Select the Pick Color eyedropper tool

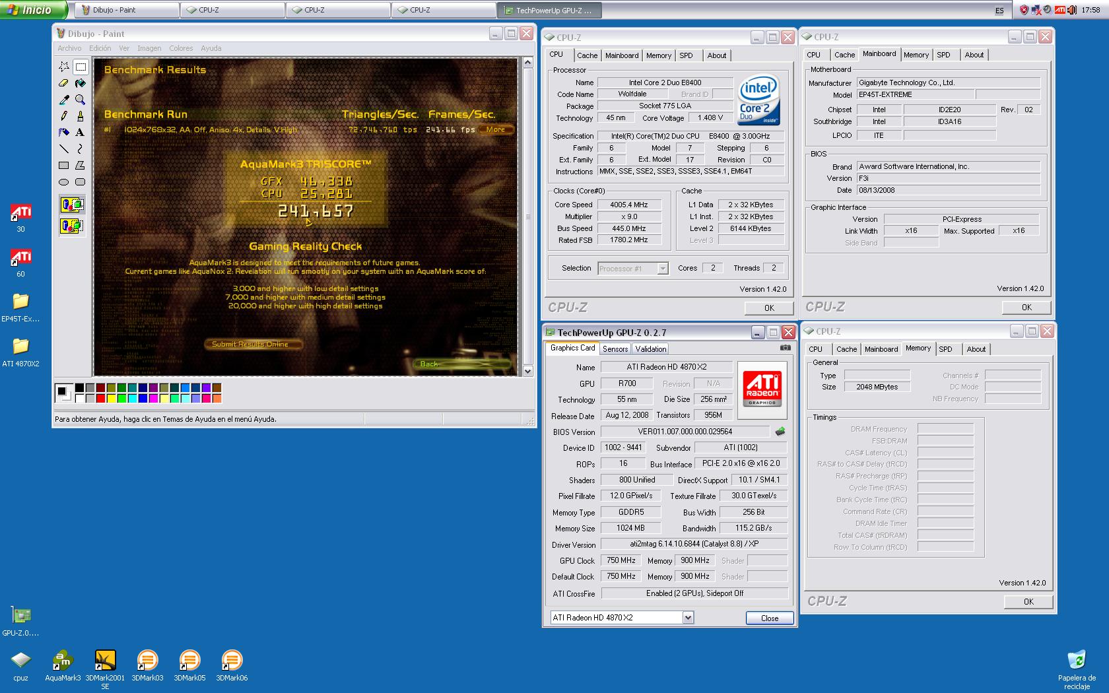[64, 100]
